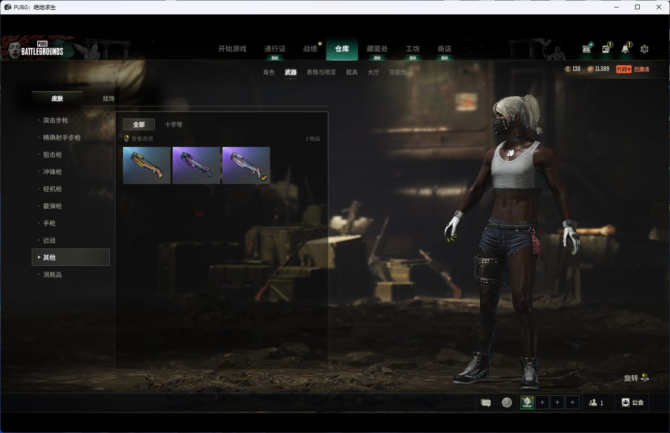This screenshot has height=433, width=670.
Task: Select the equipped crossbow skin with checkmark
Action: pyautogui.click(x=246, y=165)
